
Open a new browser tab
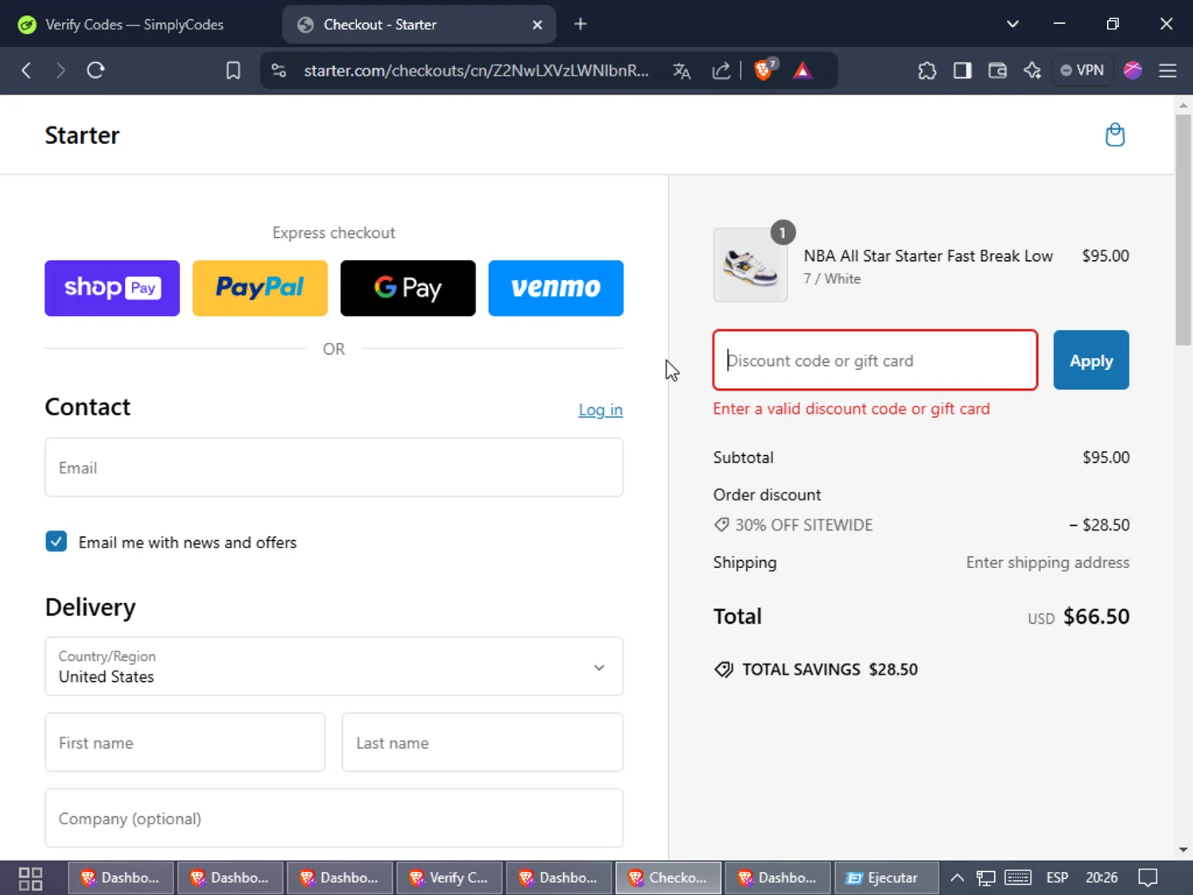[x=581, y=24]
